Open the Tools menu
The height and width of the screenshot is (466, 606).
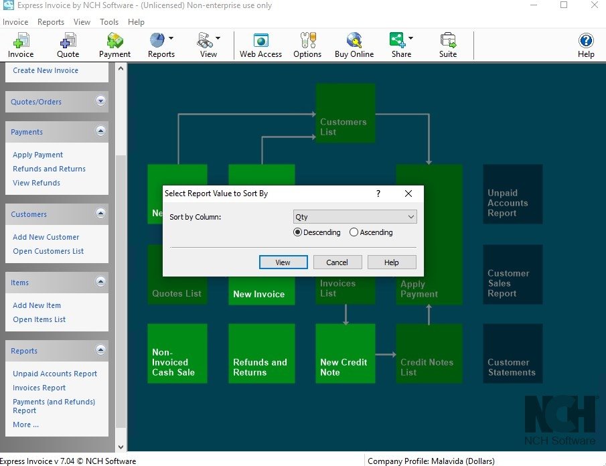pos(109,22)
